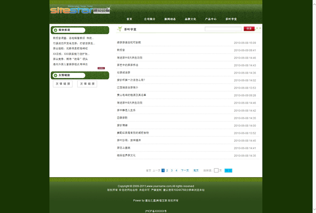
Task: Click the red MORE icon under media news
Action: [101, 68]
